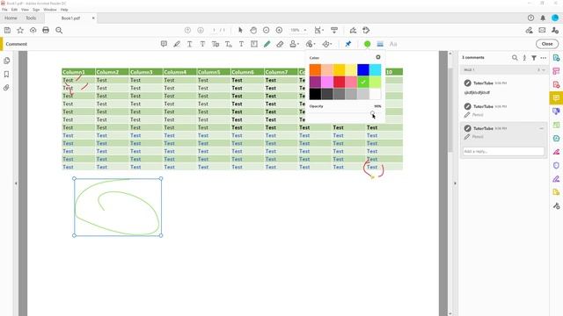Open attachments paperclip panel

point(6,88)
